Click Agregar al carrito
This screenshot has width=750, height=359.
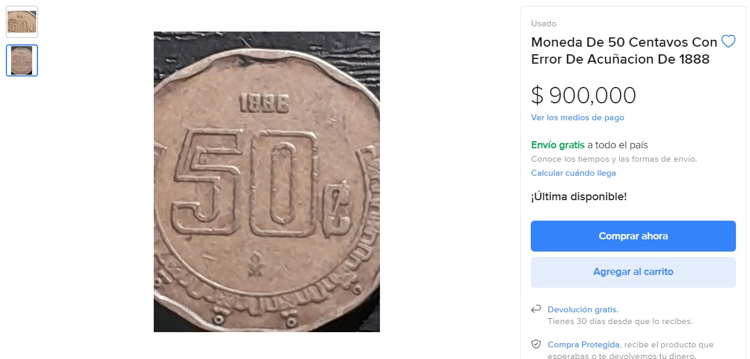pos(633,271)
